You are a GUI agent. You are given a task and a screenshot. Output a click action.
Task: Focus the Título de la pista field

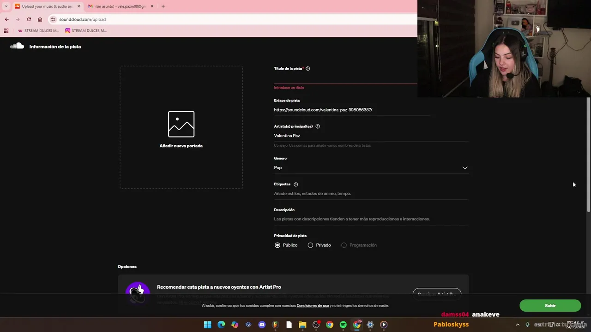point(345,78)
